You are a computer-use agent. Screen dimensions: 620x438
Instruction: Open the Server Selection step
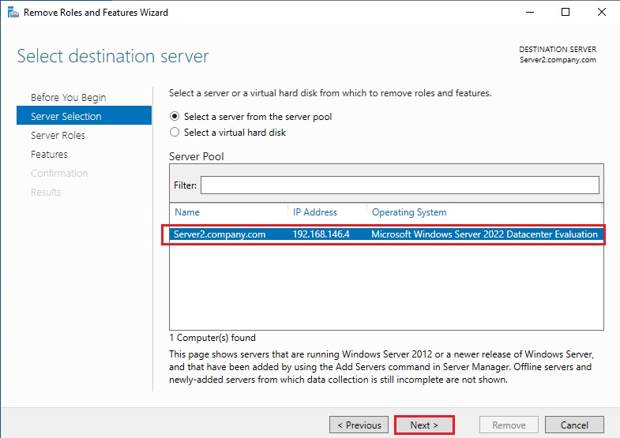(x=66, y=116)
